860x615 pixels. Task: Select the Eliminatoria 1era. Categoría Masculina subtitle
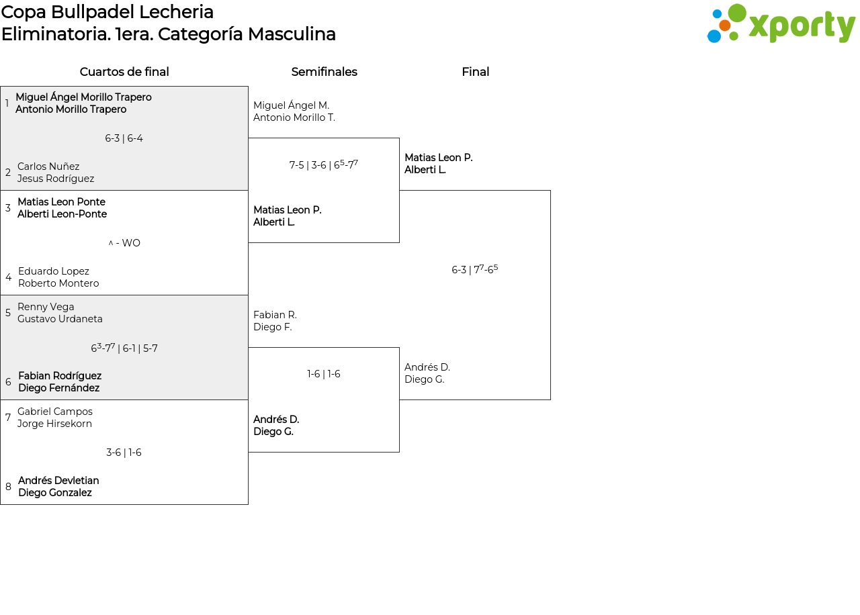tap(168, 34)
